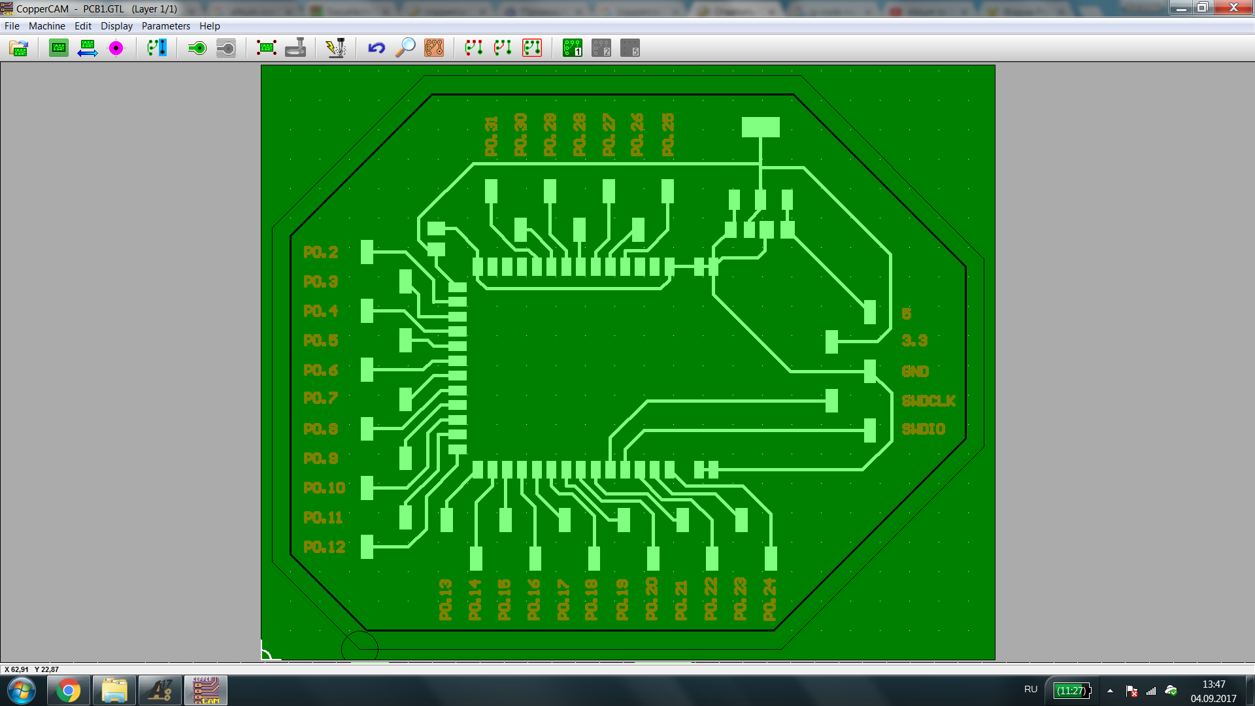Open the File menu
This screenshot has height=706, width=1255.
coord(12,26)
